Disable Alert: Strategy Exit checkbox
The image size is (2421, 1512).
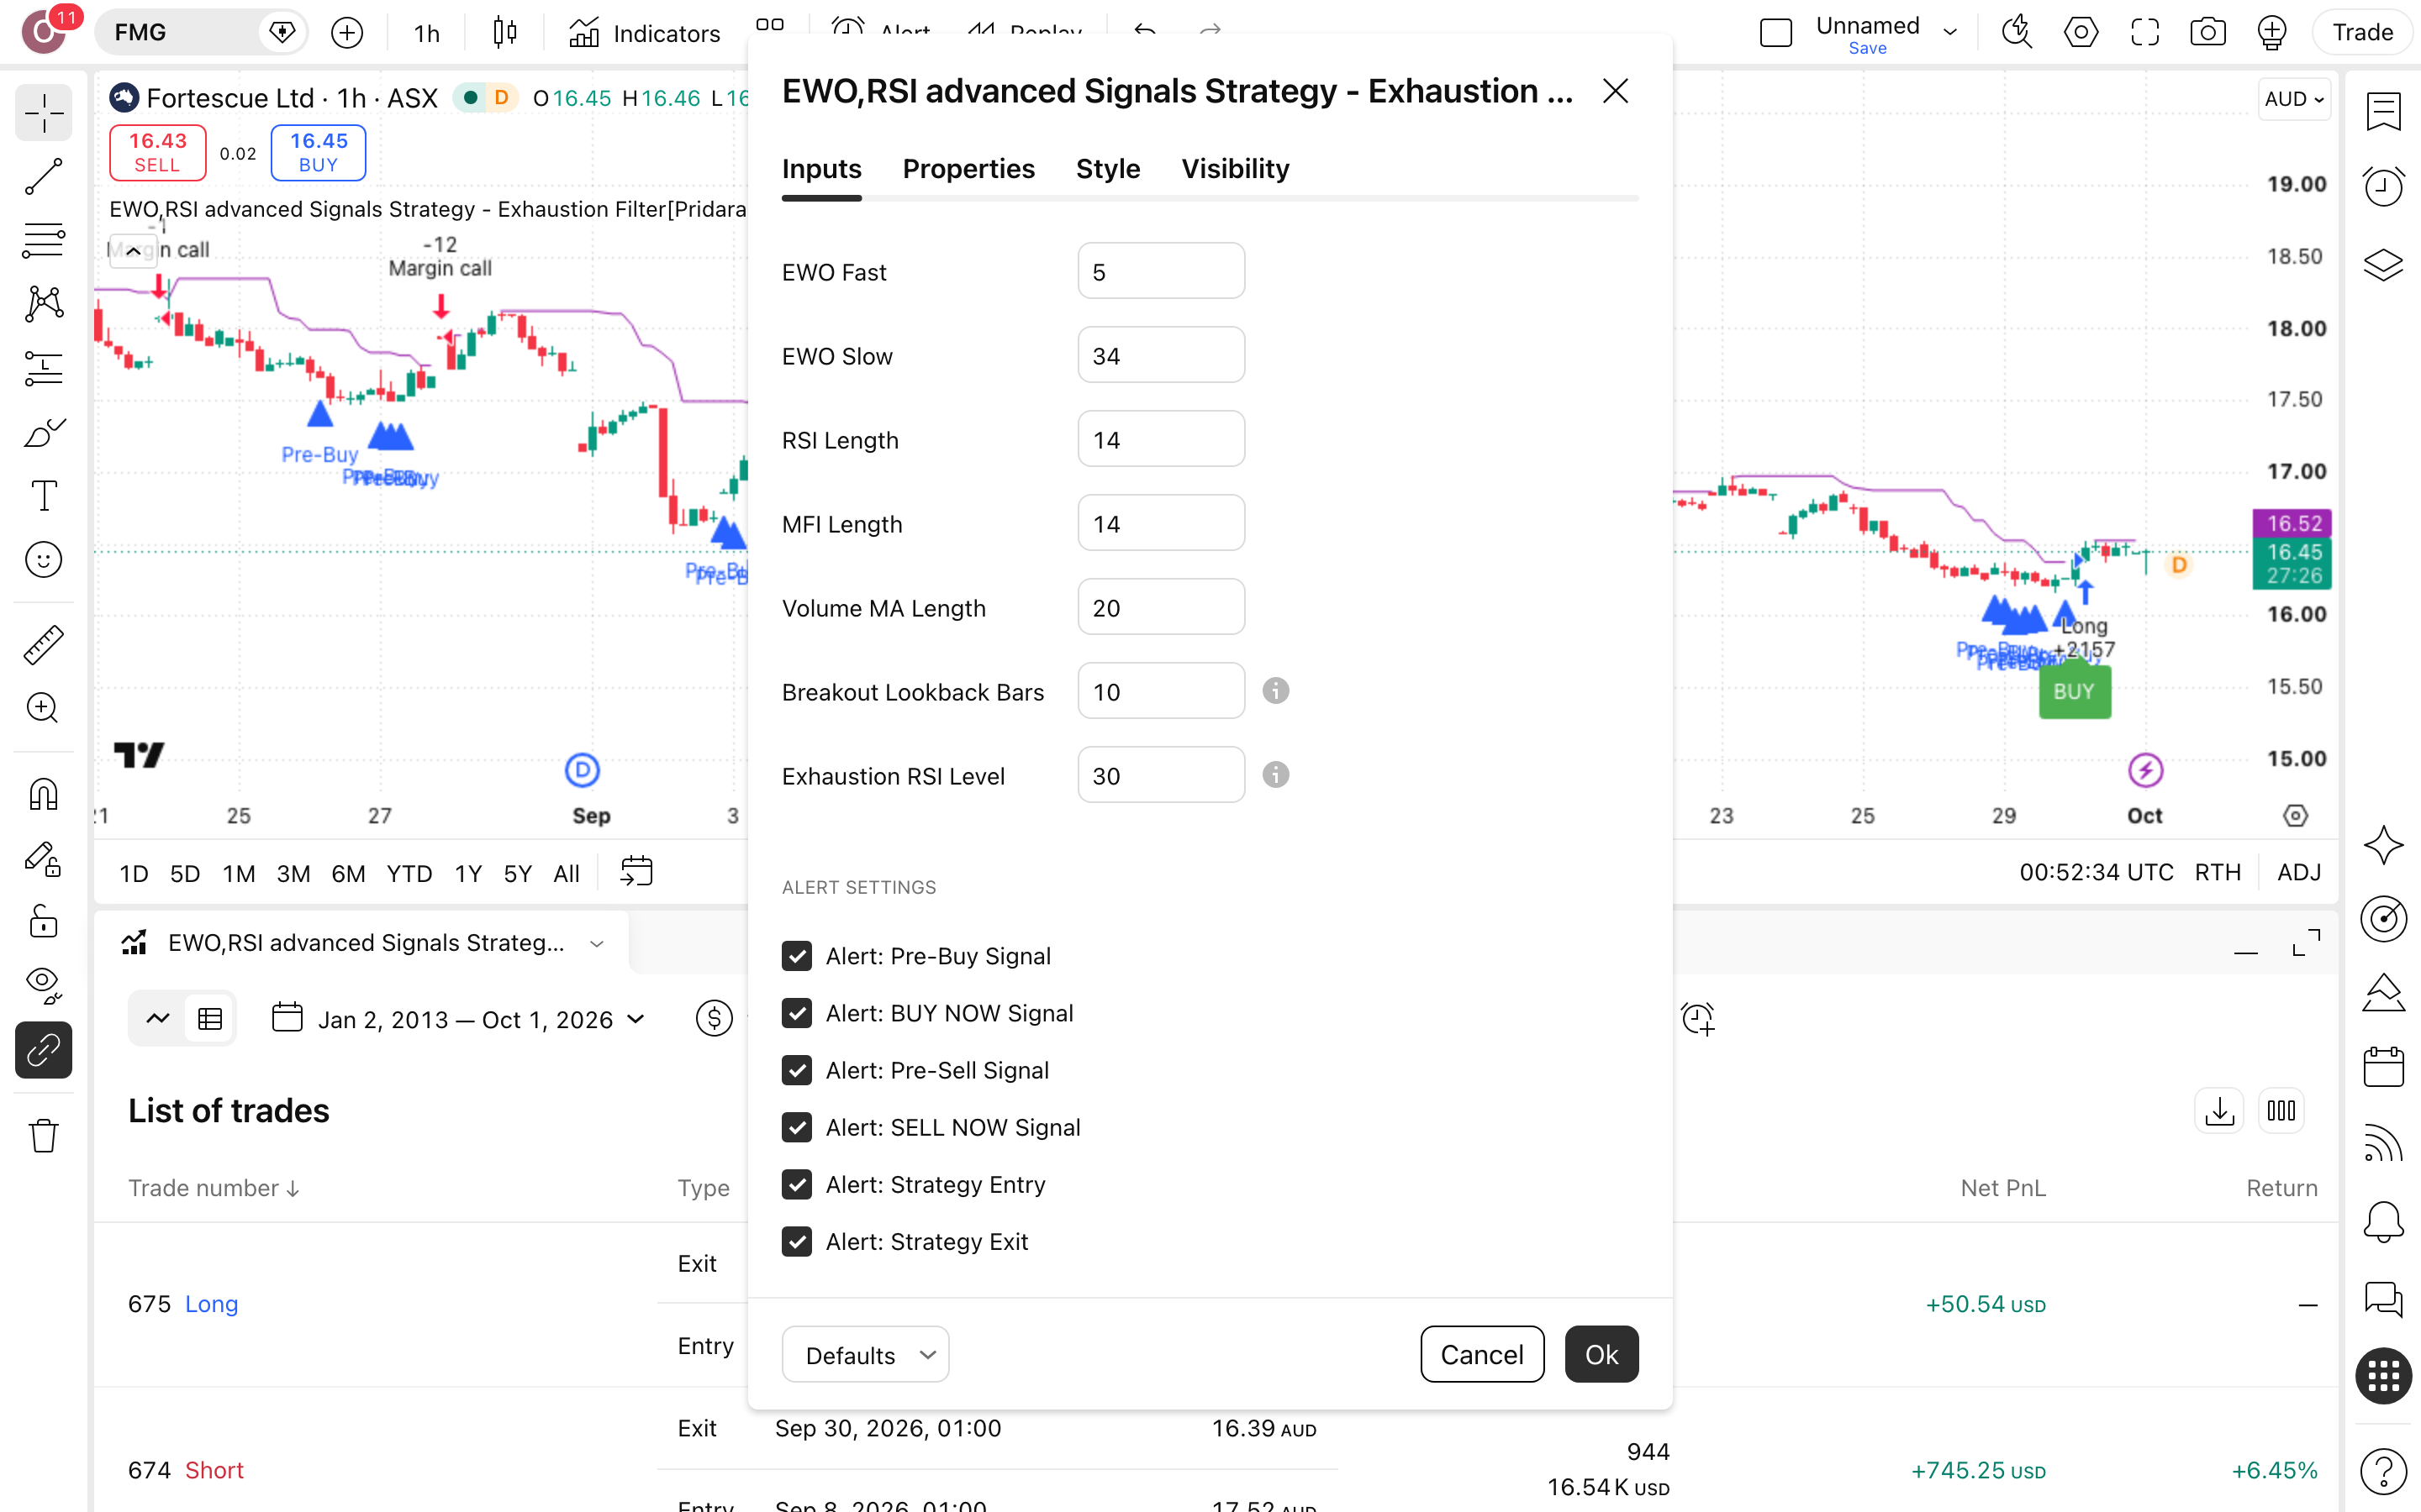pyautogui.click(x=796, y=1241)
